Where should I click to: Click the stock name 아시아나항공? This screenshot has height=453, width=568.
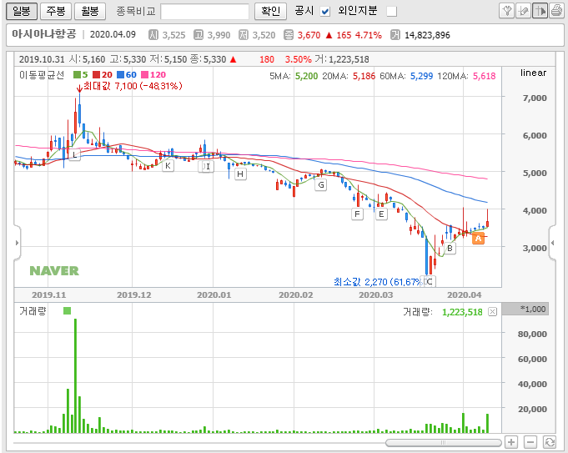click(44, 34)
